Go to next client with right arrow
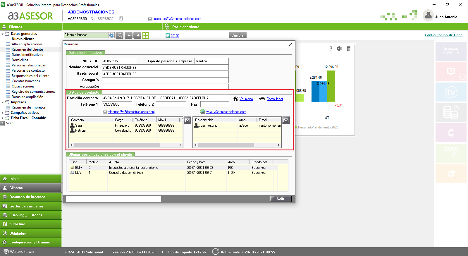The height and width of the screenshot is (256, 468). click(x=137, y=35)
